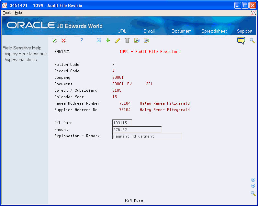Select Field Sensitive Help
Image resolution: width=258 pixels, height=206 pixels.
[22, 48]
